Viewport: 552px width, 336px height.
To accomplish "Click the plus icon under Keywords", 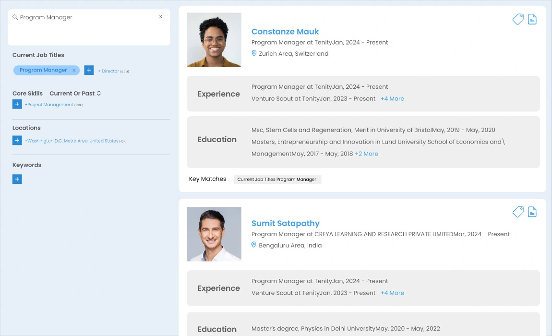I will (x=17, y=179).
